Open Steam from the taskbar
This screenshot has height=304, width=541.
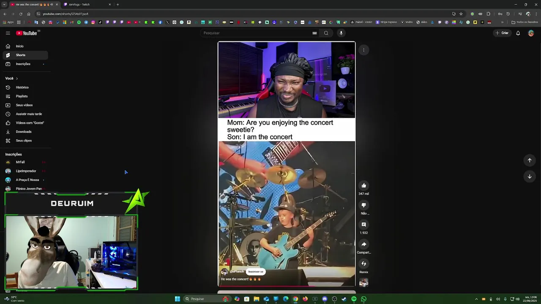pyautogui.click(x=344, y=299)
